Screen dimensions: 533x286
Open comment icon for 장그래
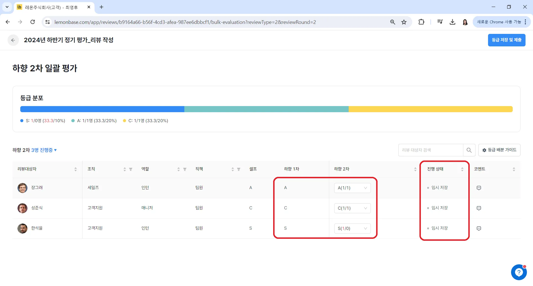click(479, 188)
